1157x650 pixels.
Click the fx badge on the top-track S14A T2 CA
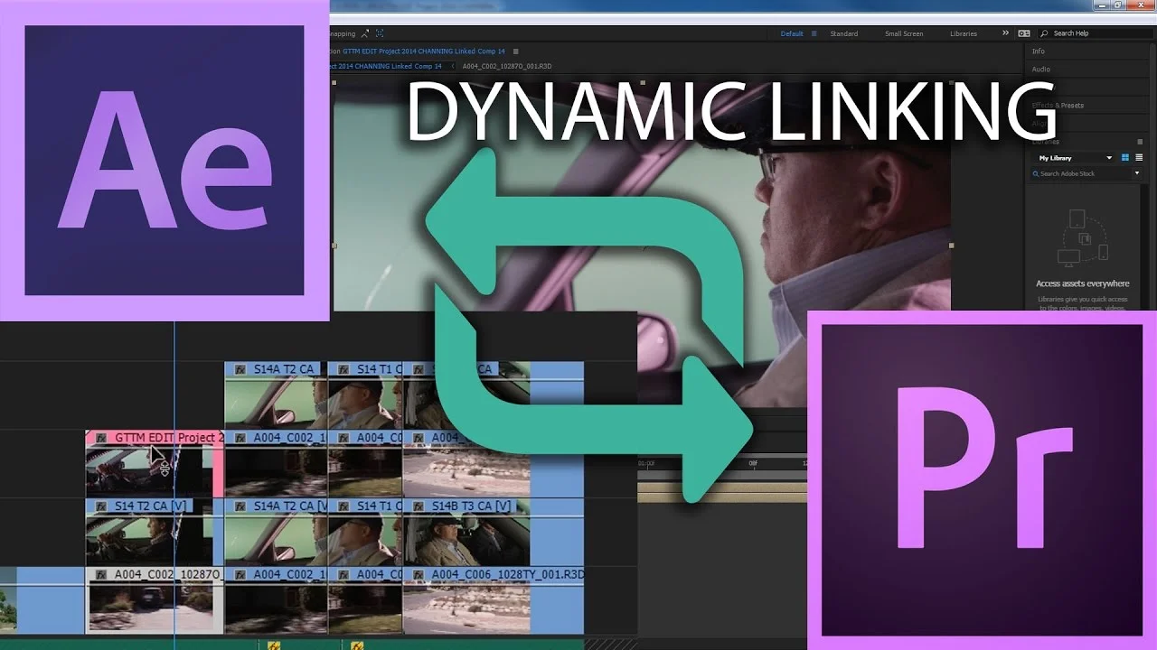(x=240, y=369)
